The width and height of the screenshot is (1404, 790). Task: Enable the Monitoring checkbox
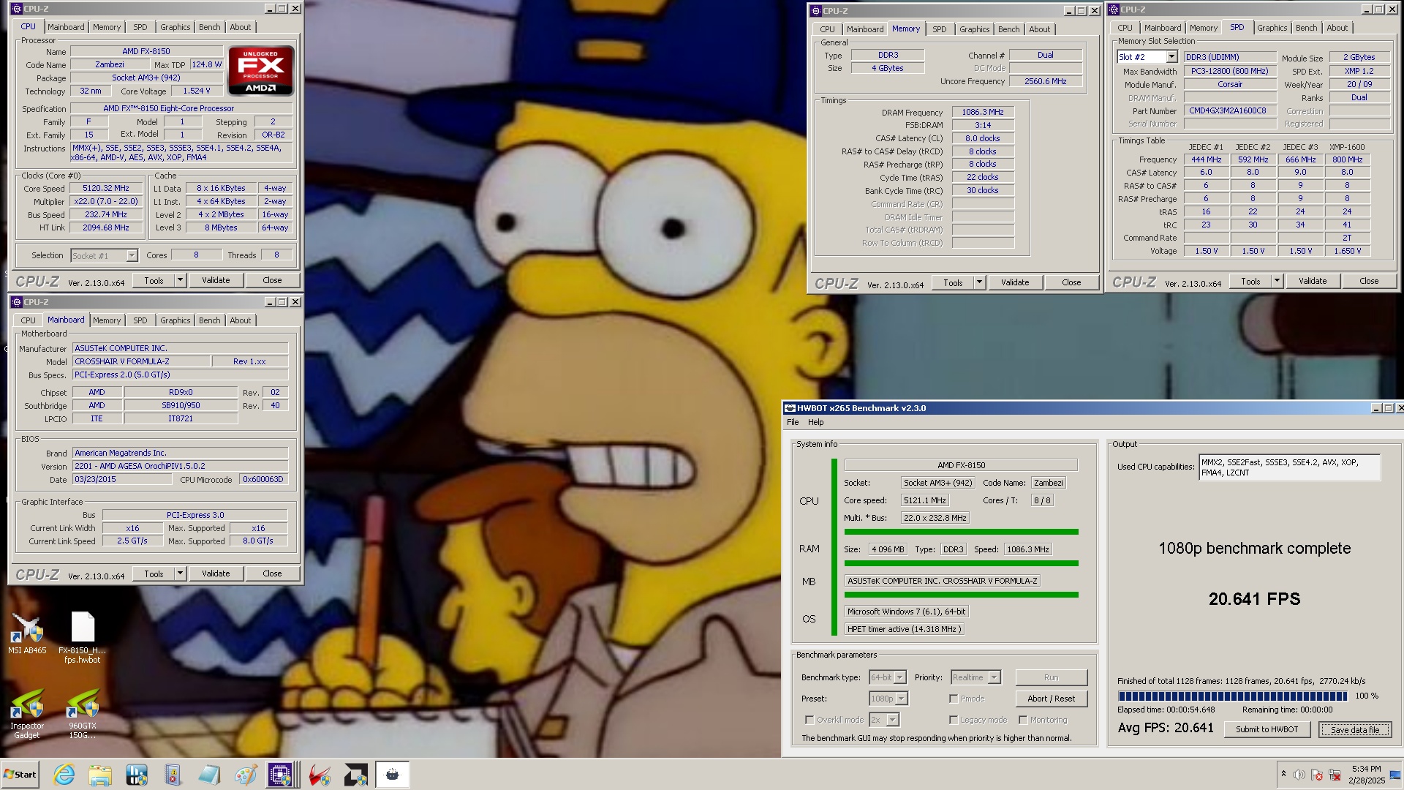point(1023,720)
